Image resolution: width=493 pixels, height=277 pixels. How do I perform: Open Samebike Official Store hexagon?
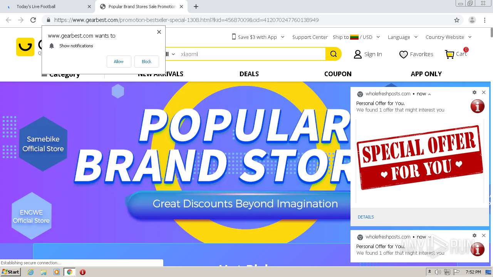pos(43,144)
